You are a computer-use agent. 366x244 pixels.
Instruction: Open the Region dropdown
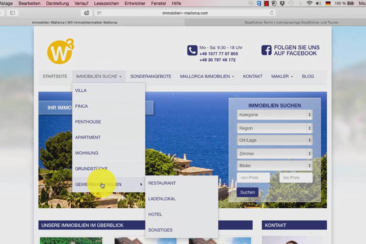(x=274, y=128)
